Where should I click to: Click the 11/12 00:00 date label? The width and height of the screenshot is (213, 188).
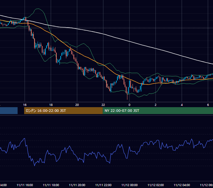(129, 185)
